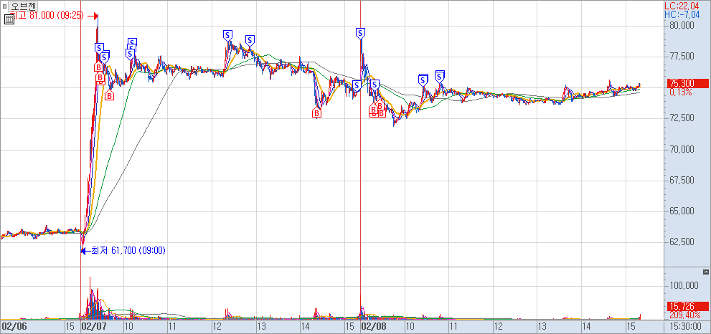Click the lowest B marker after 02/07 open
This screenshot has height=334, width=711.
coord(110,95)
